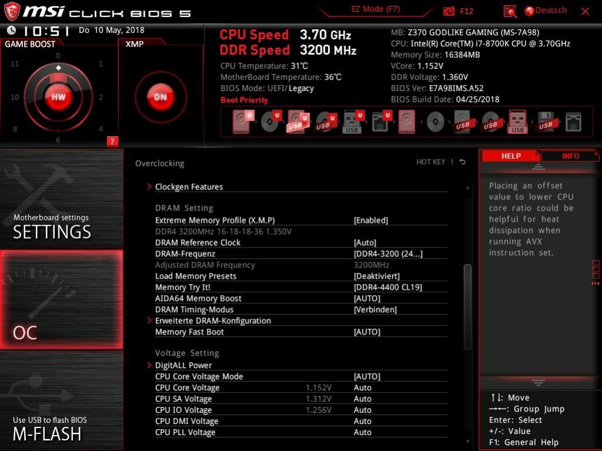Select the CPU Core Voltage Auto field
This screenshot has height=451, width=602.
pyautogui.click(x=362, y=387)
